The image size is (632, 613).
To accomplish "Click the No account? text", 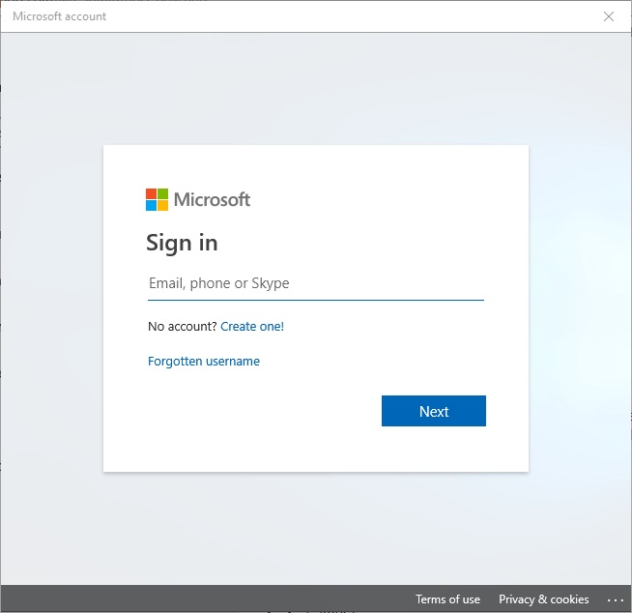I will 183,326.
